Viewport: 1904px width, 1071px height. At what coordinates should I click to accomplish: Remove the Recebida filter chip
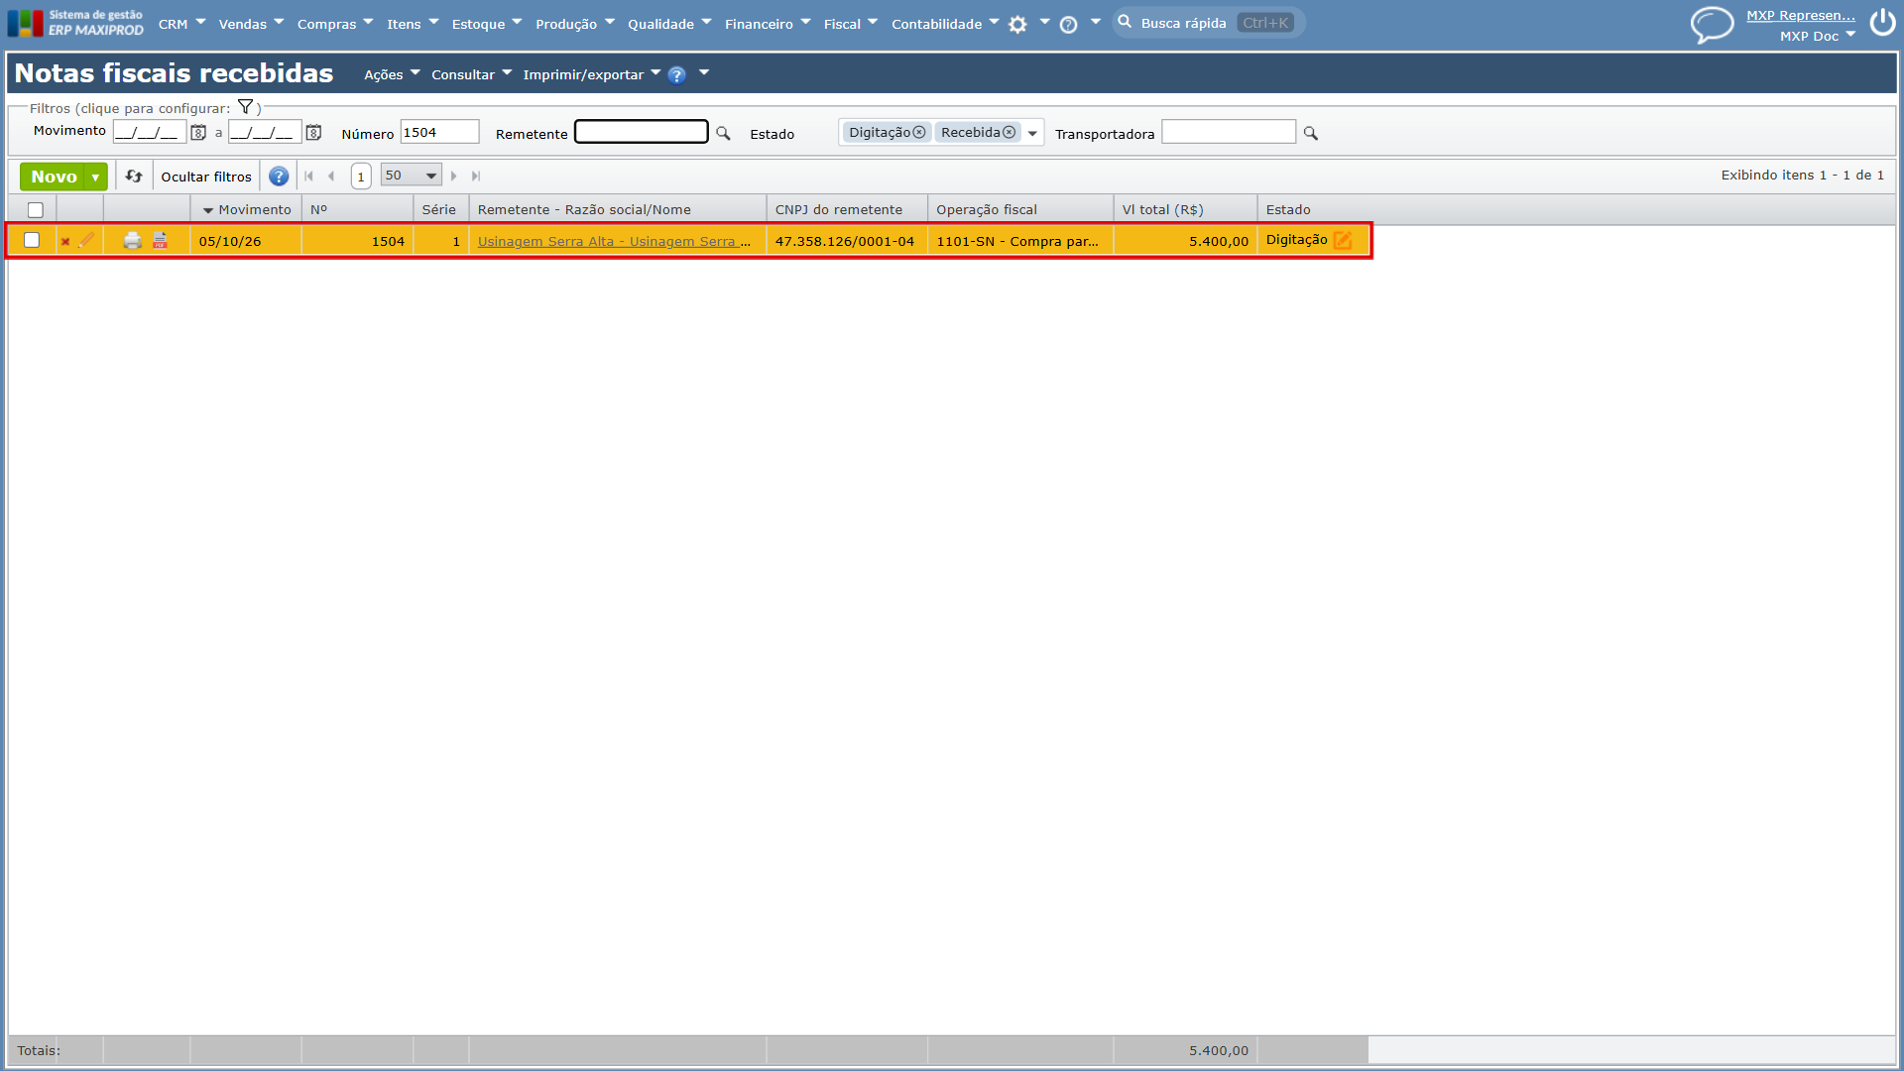coord(1010,132)
